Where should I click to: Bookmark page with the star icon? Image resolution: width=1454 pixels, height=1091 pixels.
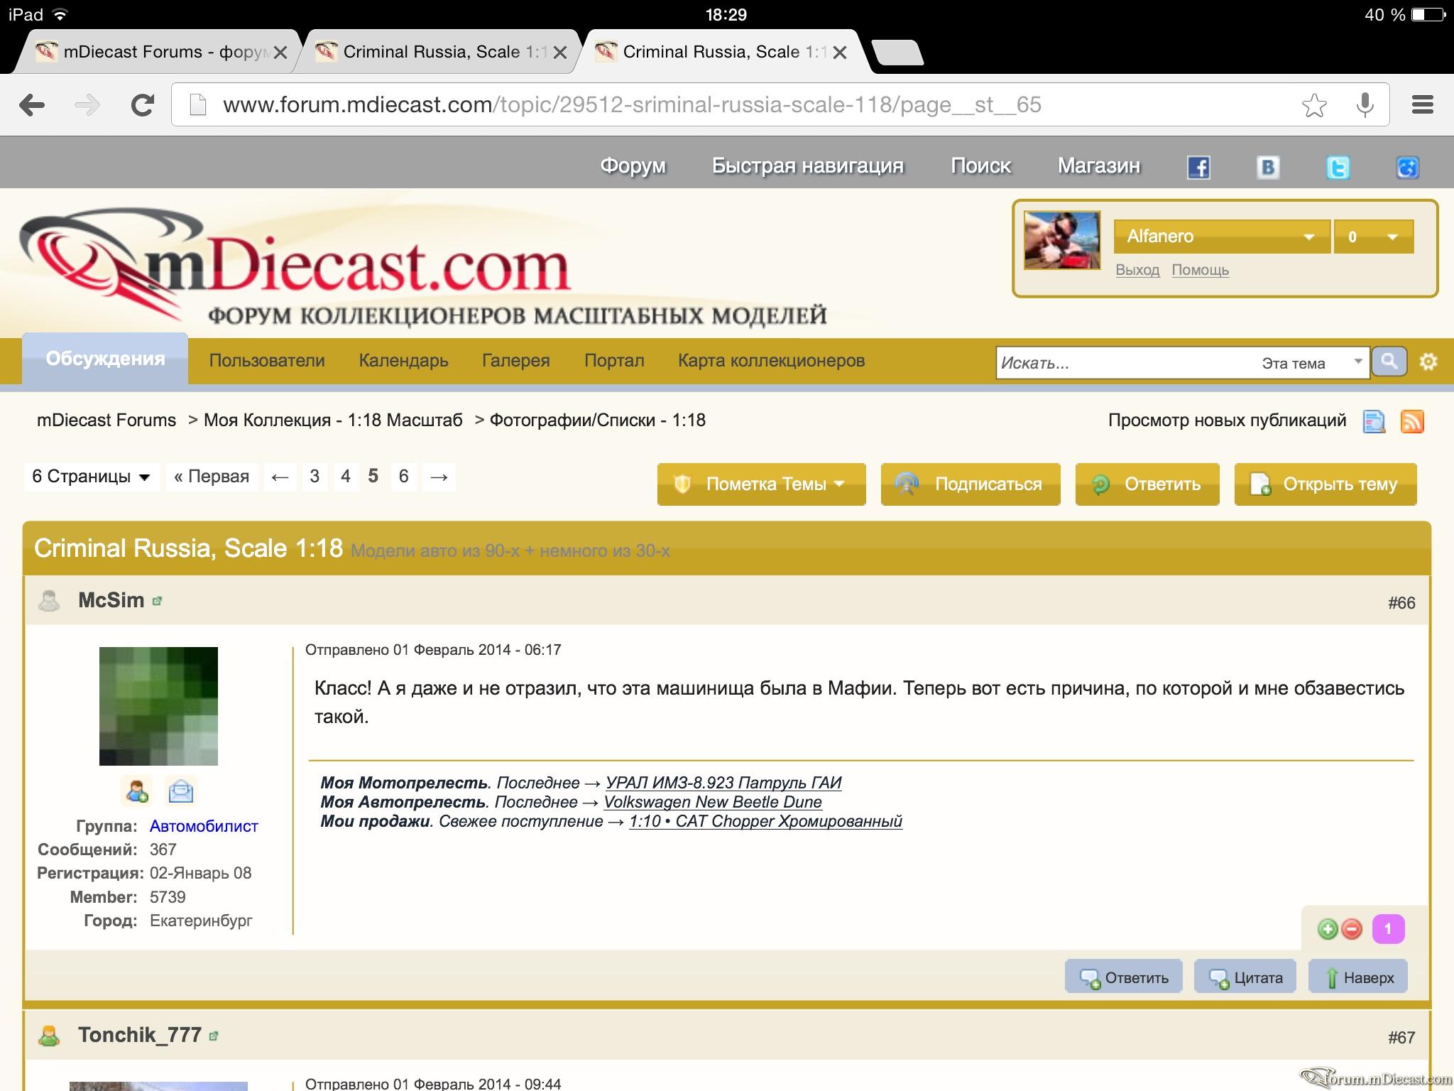[x=1314, y=105]
